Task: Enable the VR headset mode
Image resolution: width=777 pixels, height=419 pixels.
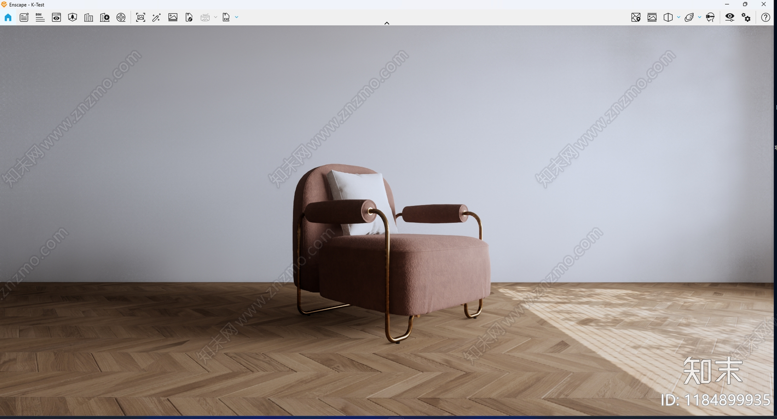Action: (x=710, y=17)
